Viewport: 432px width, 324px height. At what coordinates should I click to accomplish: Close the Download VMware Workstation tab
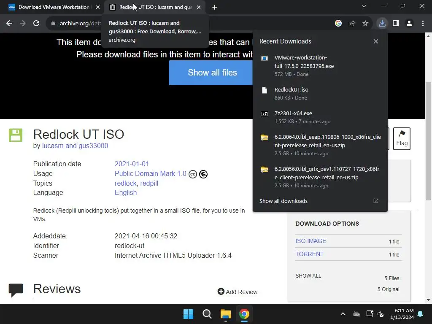98,8
